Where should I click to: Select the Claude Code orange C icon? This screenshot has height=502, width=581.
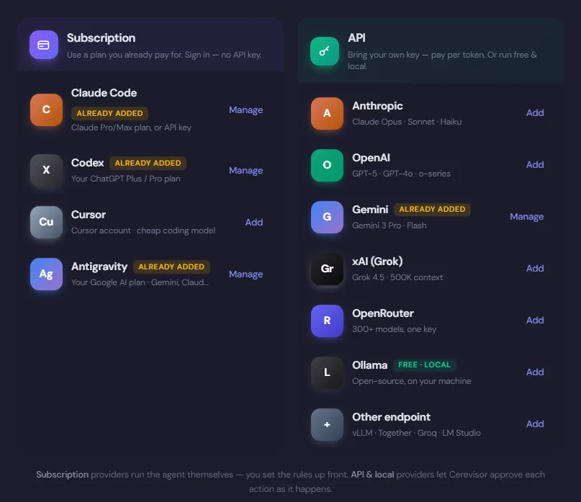pos(46,109)
